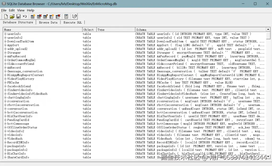Expand the userinfo table node
The width and height of the screenshot is (272, 166).
coord(5,34)
